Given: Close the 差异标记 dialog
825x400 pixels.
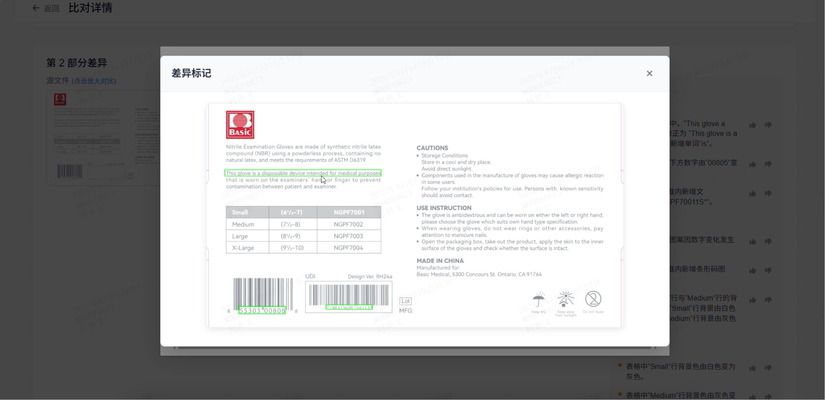Looking at the screenshot, I should click(x=649, y=74).
